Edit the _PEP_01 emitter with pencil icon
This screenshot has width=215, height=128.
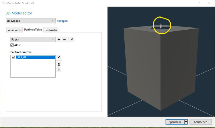point(59,57)
